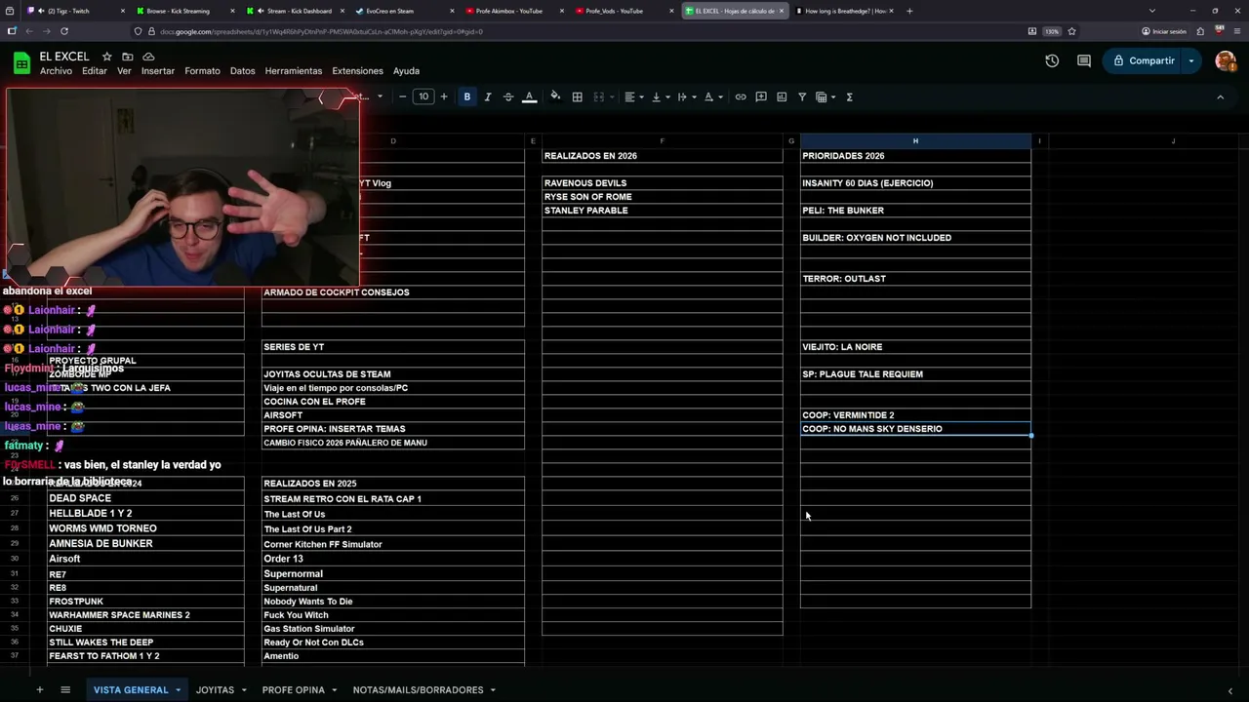Open vertical align dropdown
Screen dimensions: 1249x702
(x=660, y=97)
